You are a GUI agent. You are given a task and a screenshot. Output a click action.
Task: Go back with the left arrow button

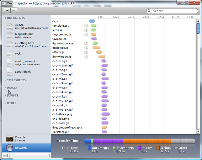click(7, 10)
